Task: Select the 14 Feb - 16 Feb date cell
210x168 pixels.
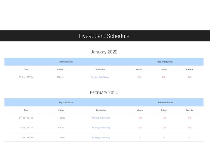Action: click(26, 128)
